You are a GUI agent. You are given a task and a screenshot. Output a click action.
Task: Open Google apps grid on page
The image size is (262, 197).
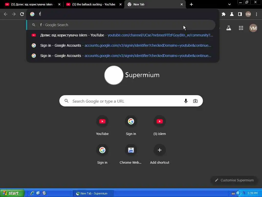[x=241, y=28]
